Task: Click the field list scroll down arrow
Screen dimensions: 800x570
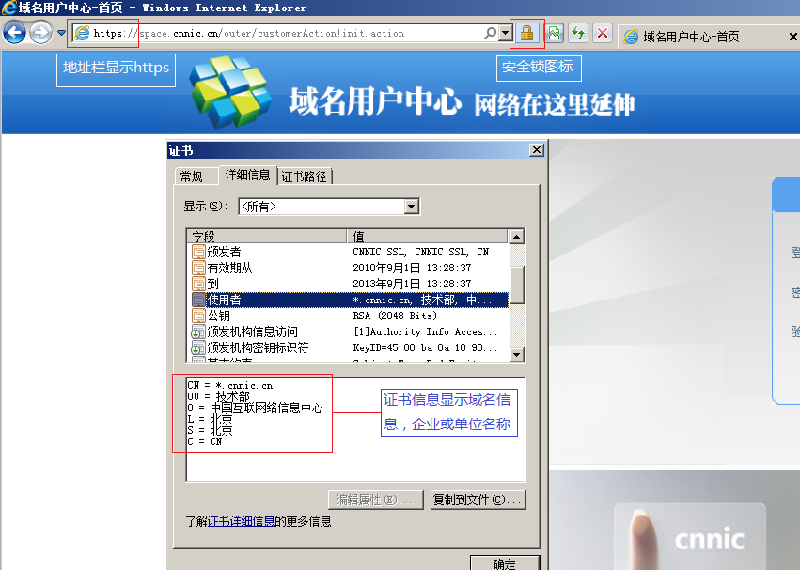Action: click(516, 355)
